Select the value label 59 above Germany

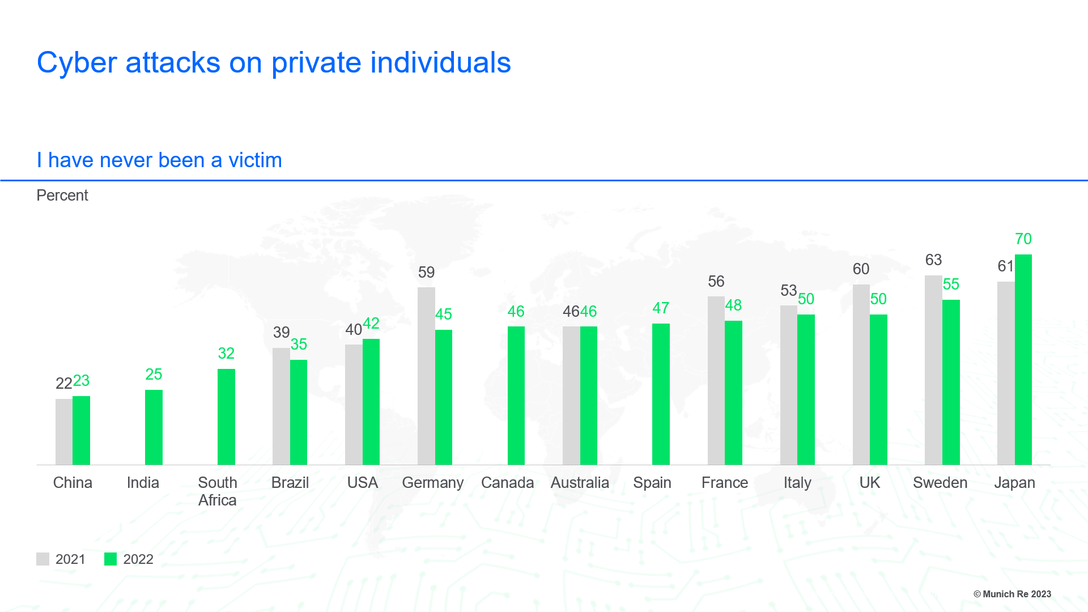pos(426,273)
